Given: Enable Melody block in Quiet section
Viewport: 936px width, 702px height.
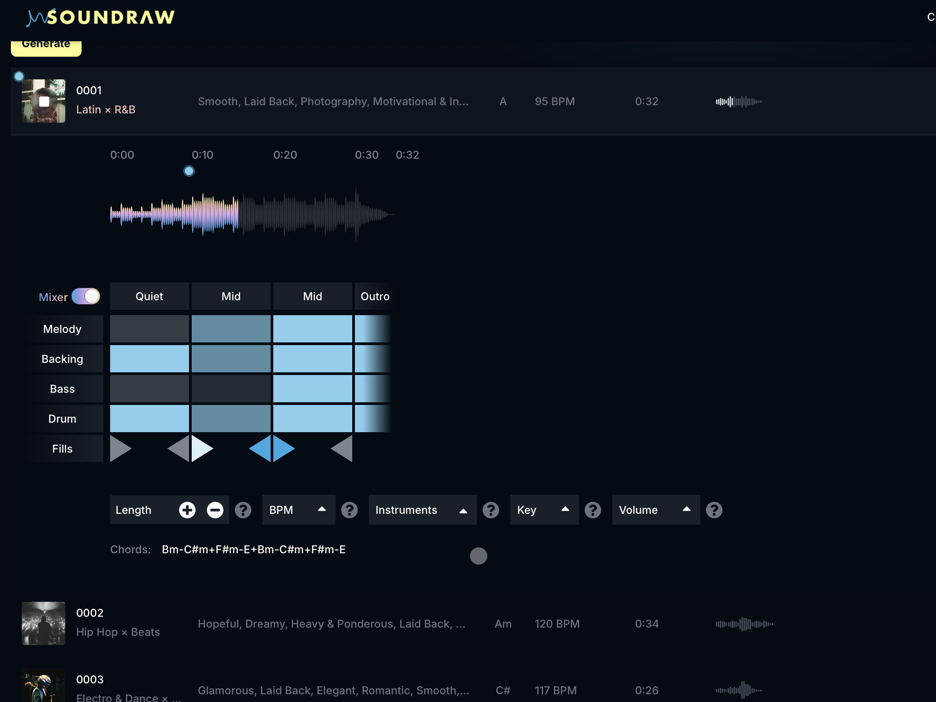Looking at the screenshot, I should [x=150, y=329].
